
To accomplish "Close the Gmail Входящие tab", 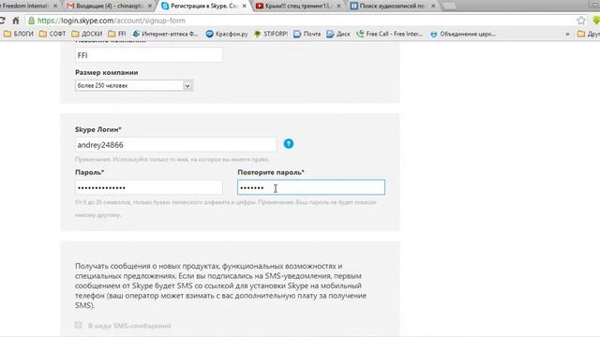I will (x=150, y=7).
